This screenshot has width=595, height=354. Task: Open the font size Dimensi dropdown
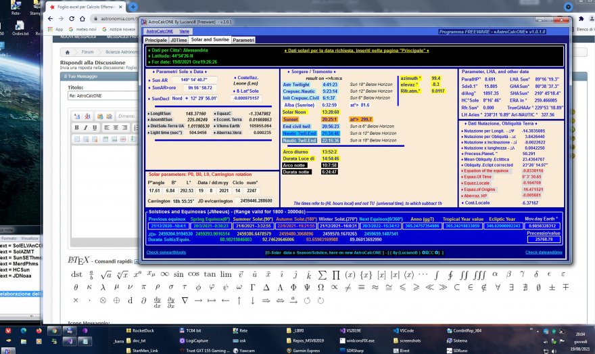(x=127, y=116)
